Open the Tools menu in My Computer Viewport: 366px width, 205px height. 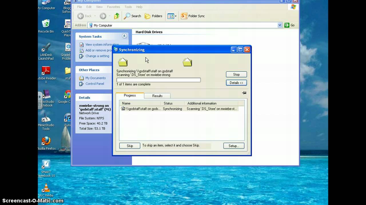pyautogui.click(x=128, y=7)
